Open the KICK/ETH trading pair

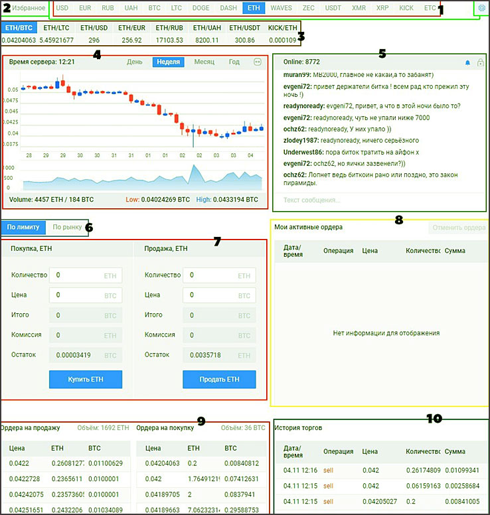(x=282, y=29)
